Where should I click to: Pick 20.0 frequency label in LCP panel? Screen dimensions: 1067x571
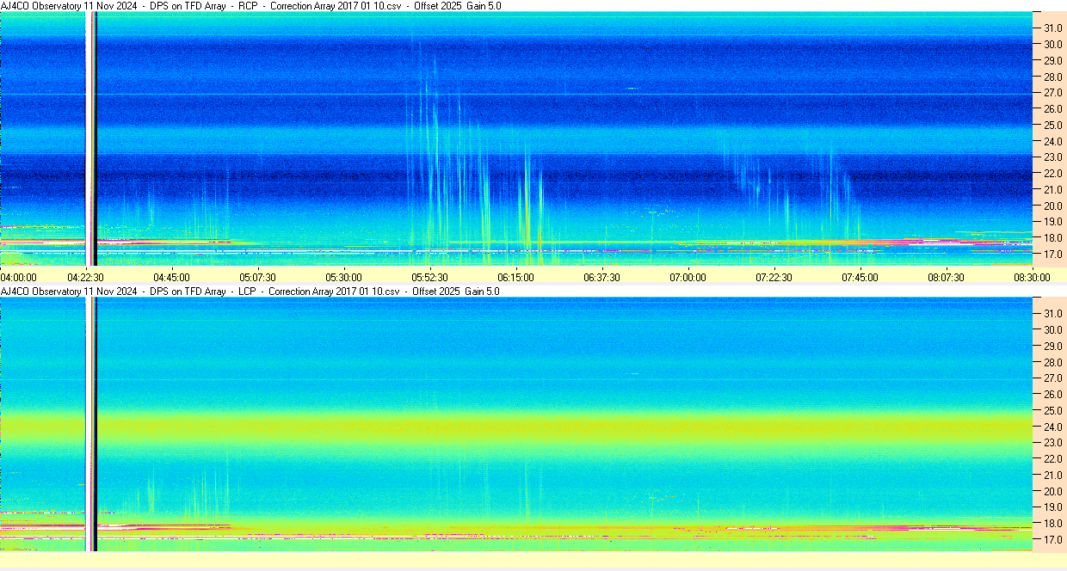[x=1053, y=492]
